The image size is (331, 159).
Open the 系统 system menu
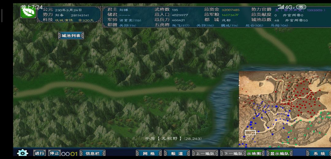tap(319, 153)
